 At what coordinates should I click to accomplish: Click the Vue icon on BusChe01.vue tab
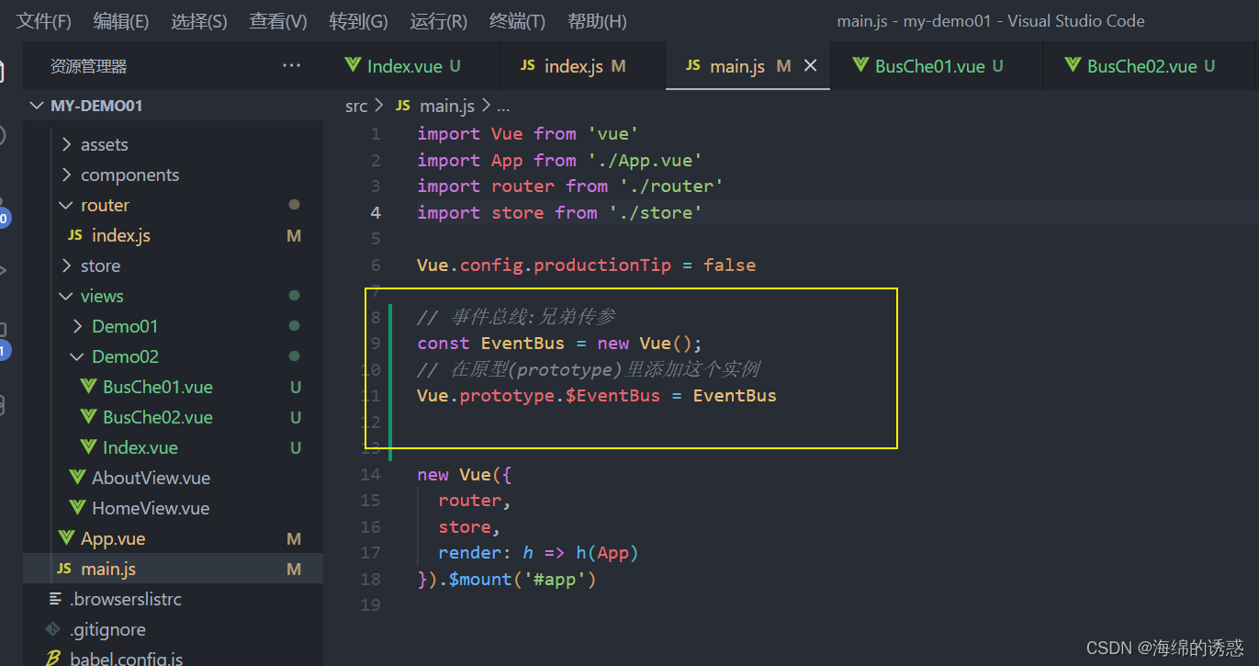[860, 65]
